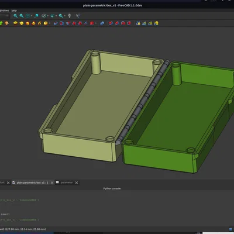Image resolution: width=234 pixels, height=234 pixels.
Task: Click the last teal magnifier icon
Action: 61,16
